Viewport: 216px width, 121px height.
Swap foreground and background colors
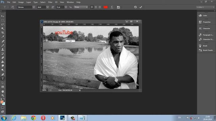click(4, 99)
